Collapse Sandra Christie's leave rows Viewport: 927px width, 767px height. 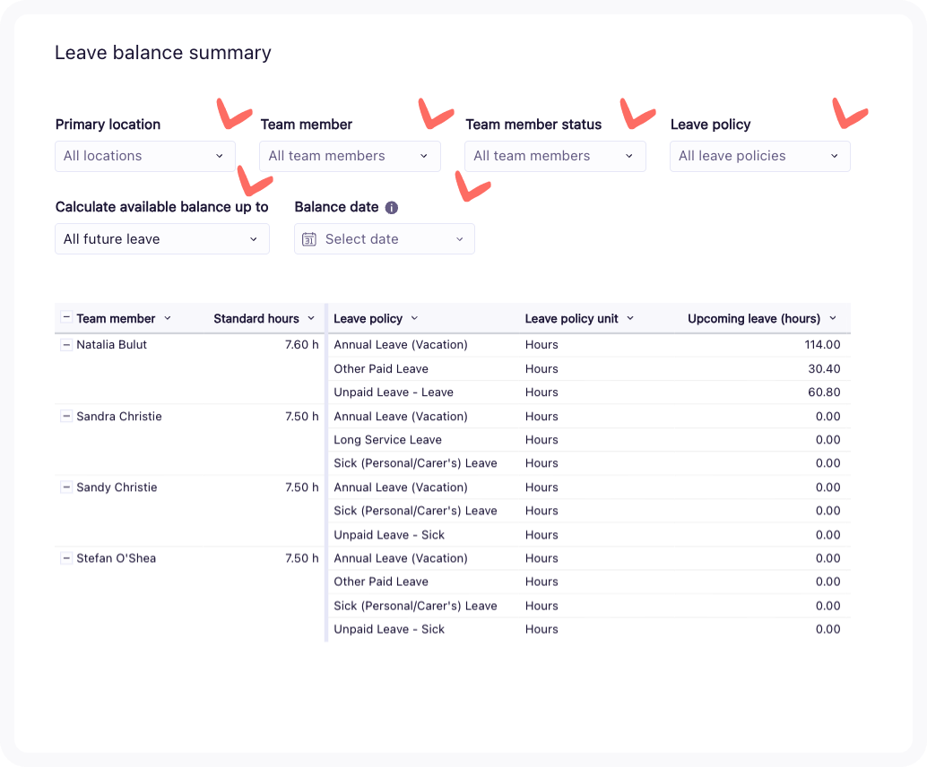pos(66,416)
